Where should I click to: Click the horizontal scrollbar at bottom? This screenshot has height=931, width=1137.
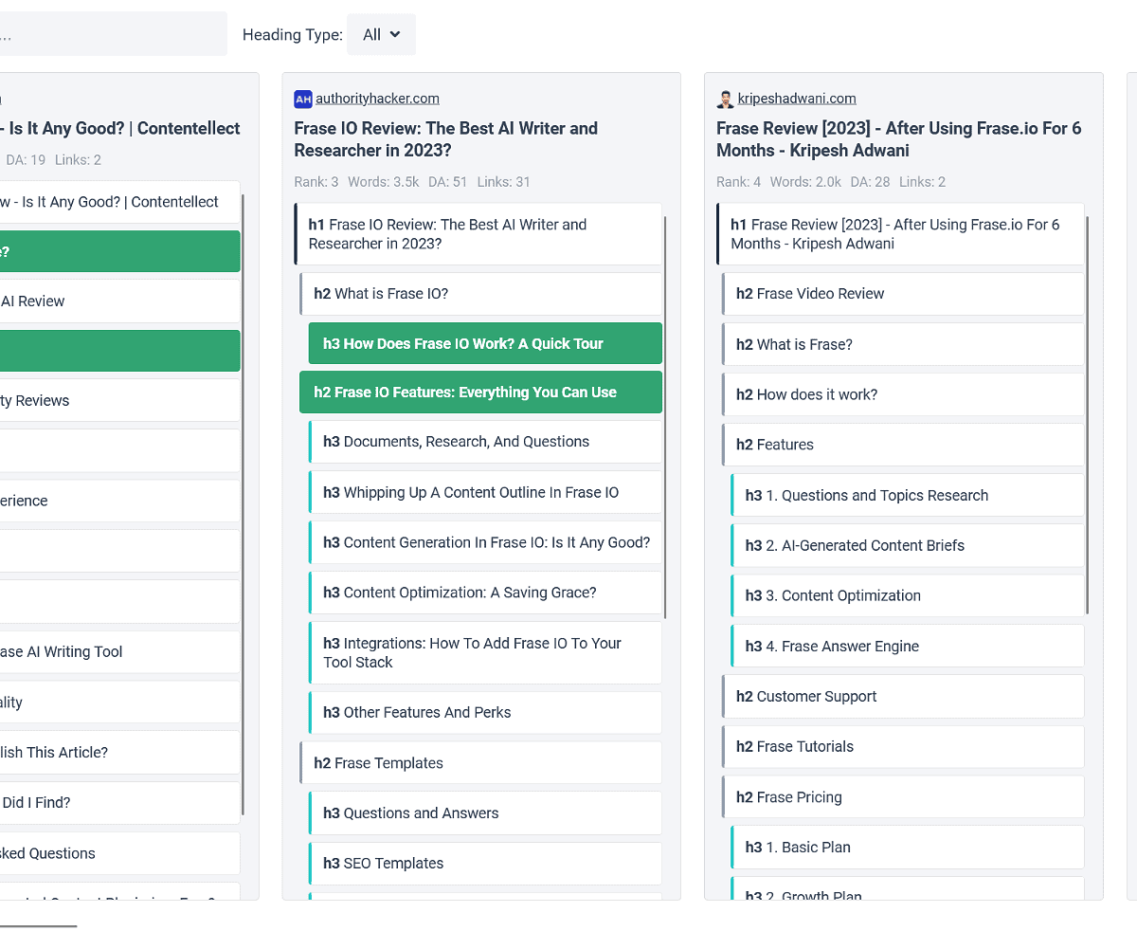[38, 925]
